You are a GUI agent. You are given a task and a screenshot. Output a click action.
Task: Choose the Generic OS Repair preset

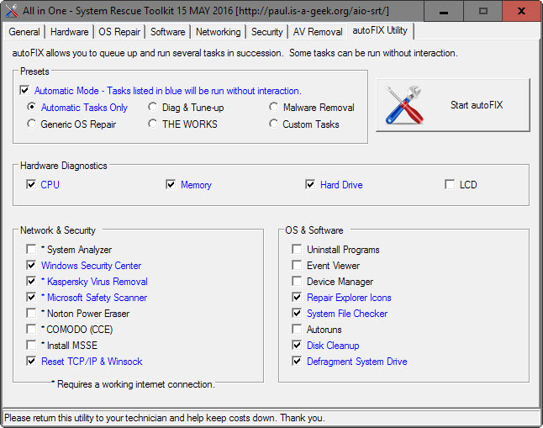[x=31, y=124]
